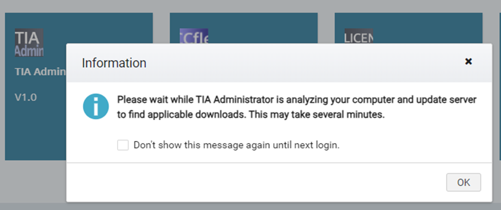Click the Cfle tile icon
The image size is (501, 210).
coord(193,36)
